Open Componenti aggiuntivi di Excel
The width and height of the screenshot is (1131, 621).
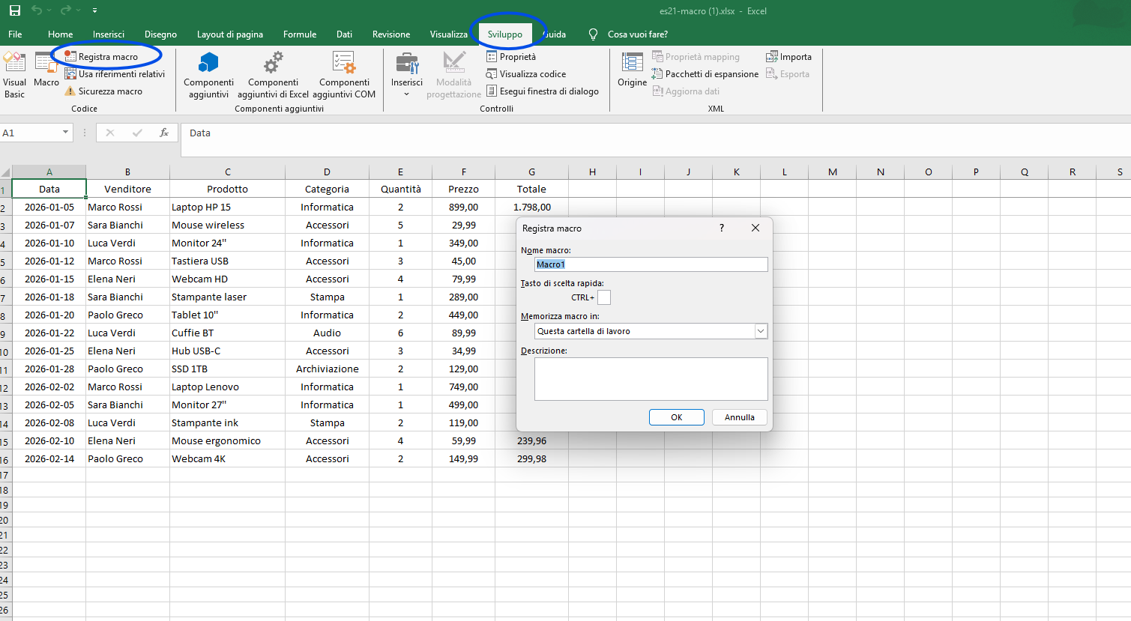click(x=273, y=75)
